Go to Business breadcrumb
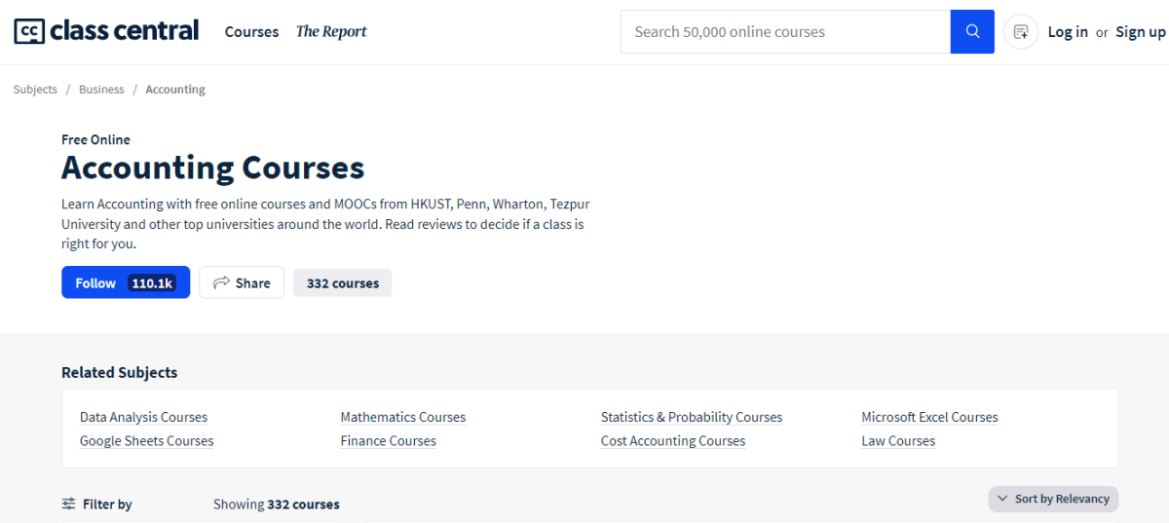1169x523 pixels. 101,90
